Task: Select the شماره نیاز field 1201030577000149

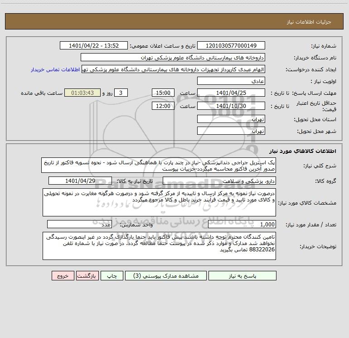Action: click(231, 45)
